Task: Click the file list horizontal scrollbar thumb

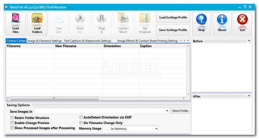Action: click(54, 98)
